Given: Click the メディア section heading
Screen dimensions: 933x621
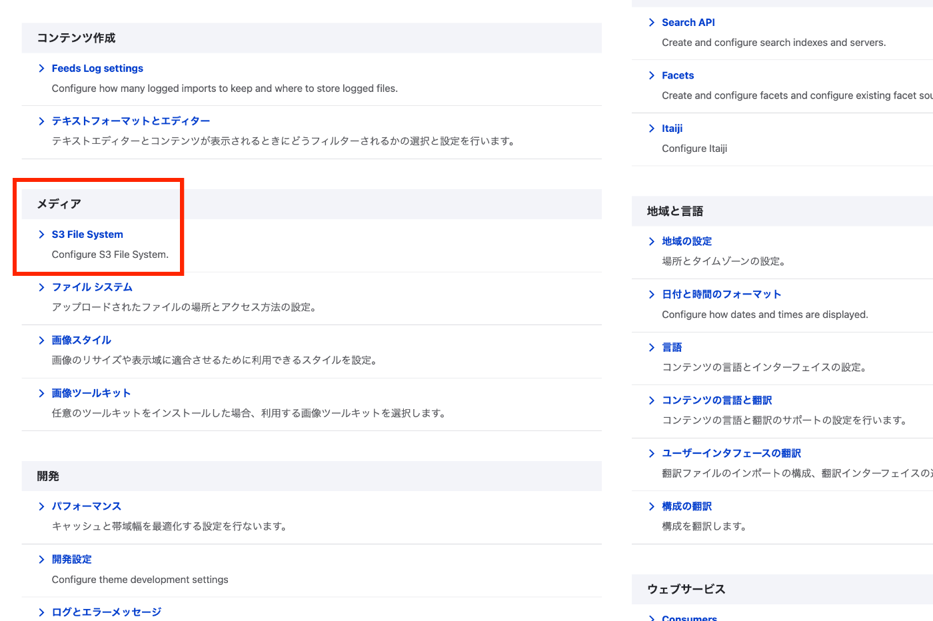Looking at the screenshot, I should click(x=59, y=204).
